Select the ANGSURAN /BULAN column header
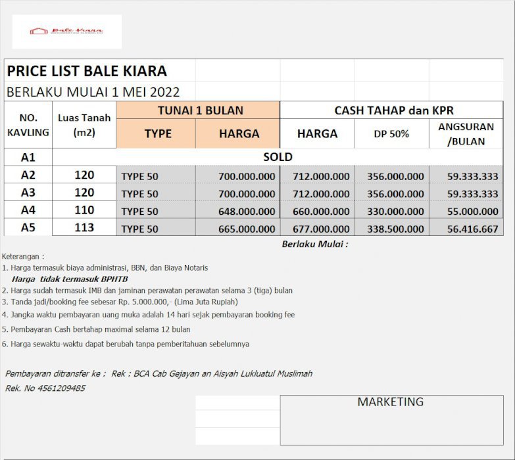Viewport: 515px width, 460px height. pyautogui.click(x=466, y=134)
